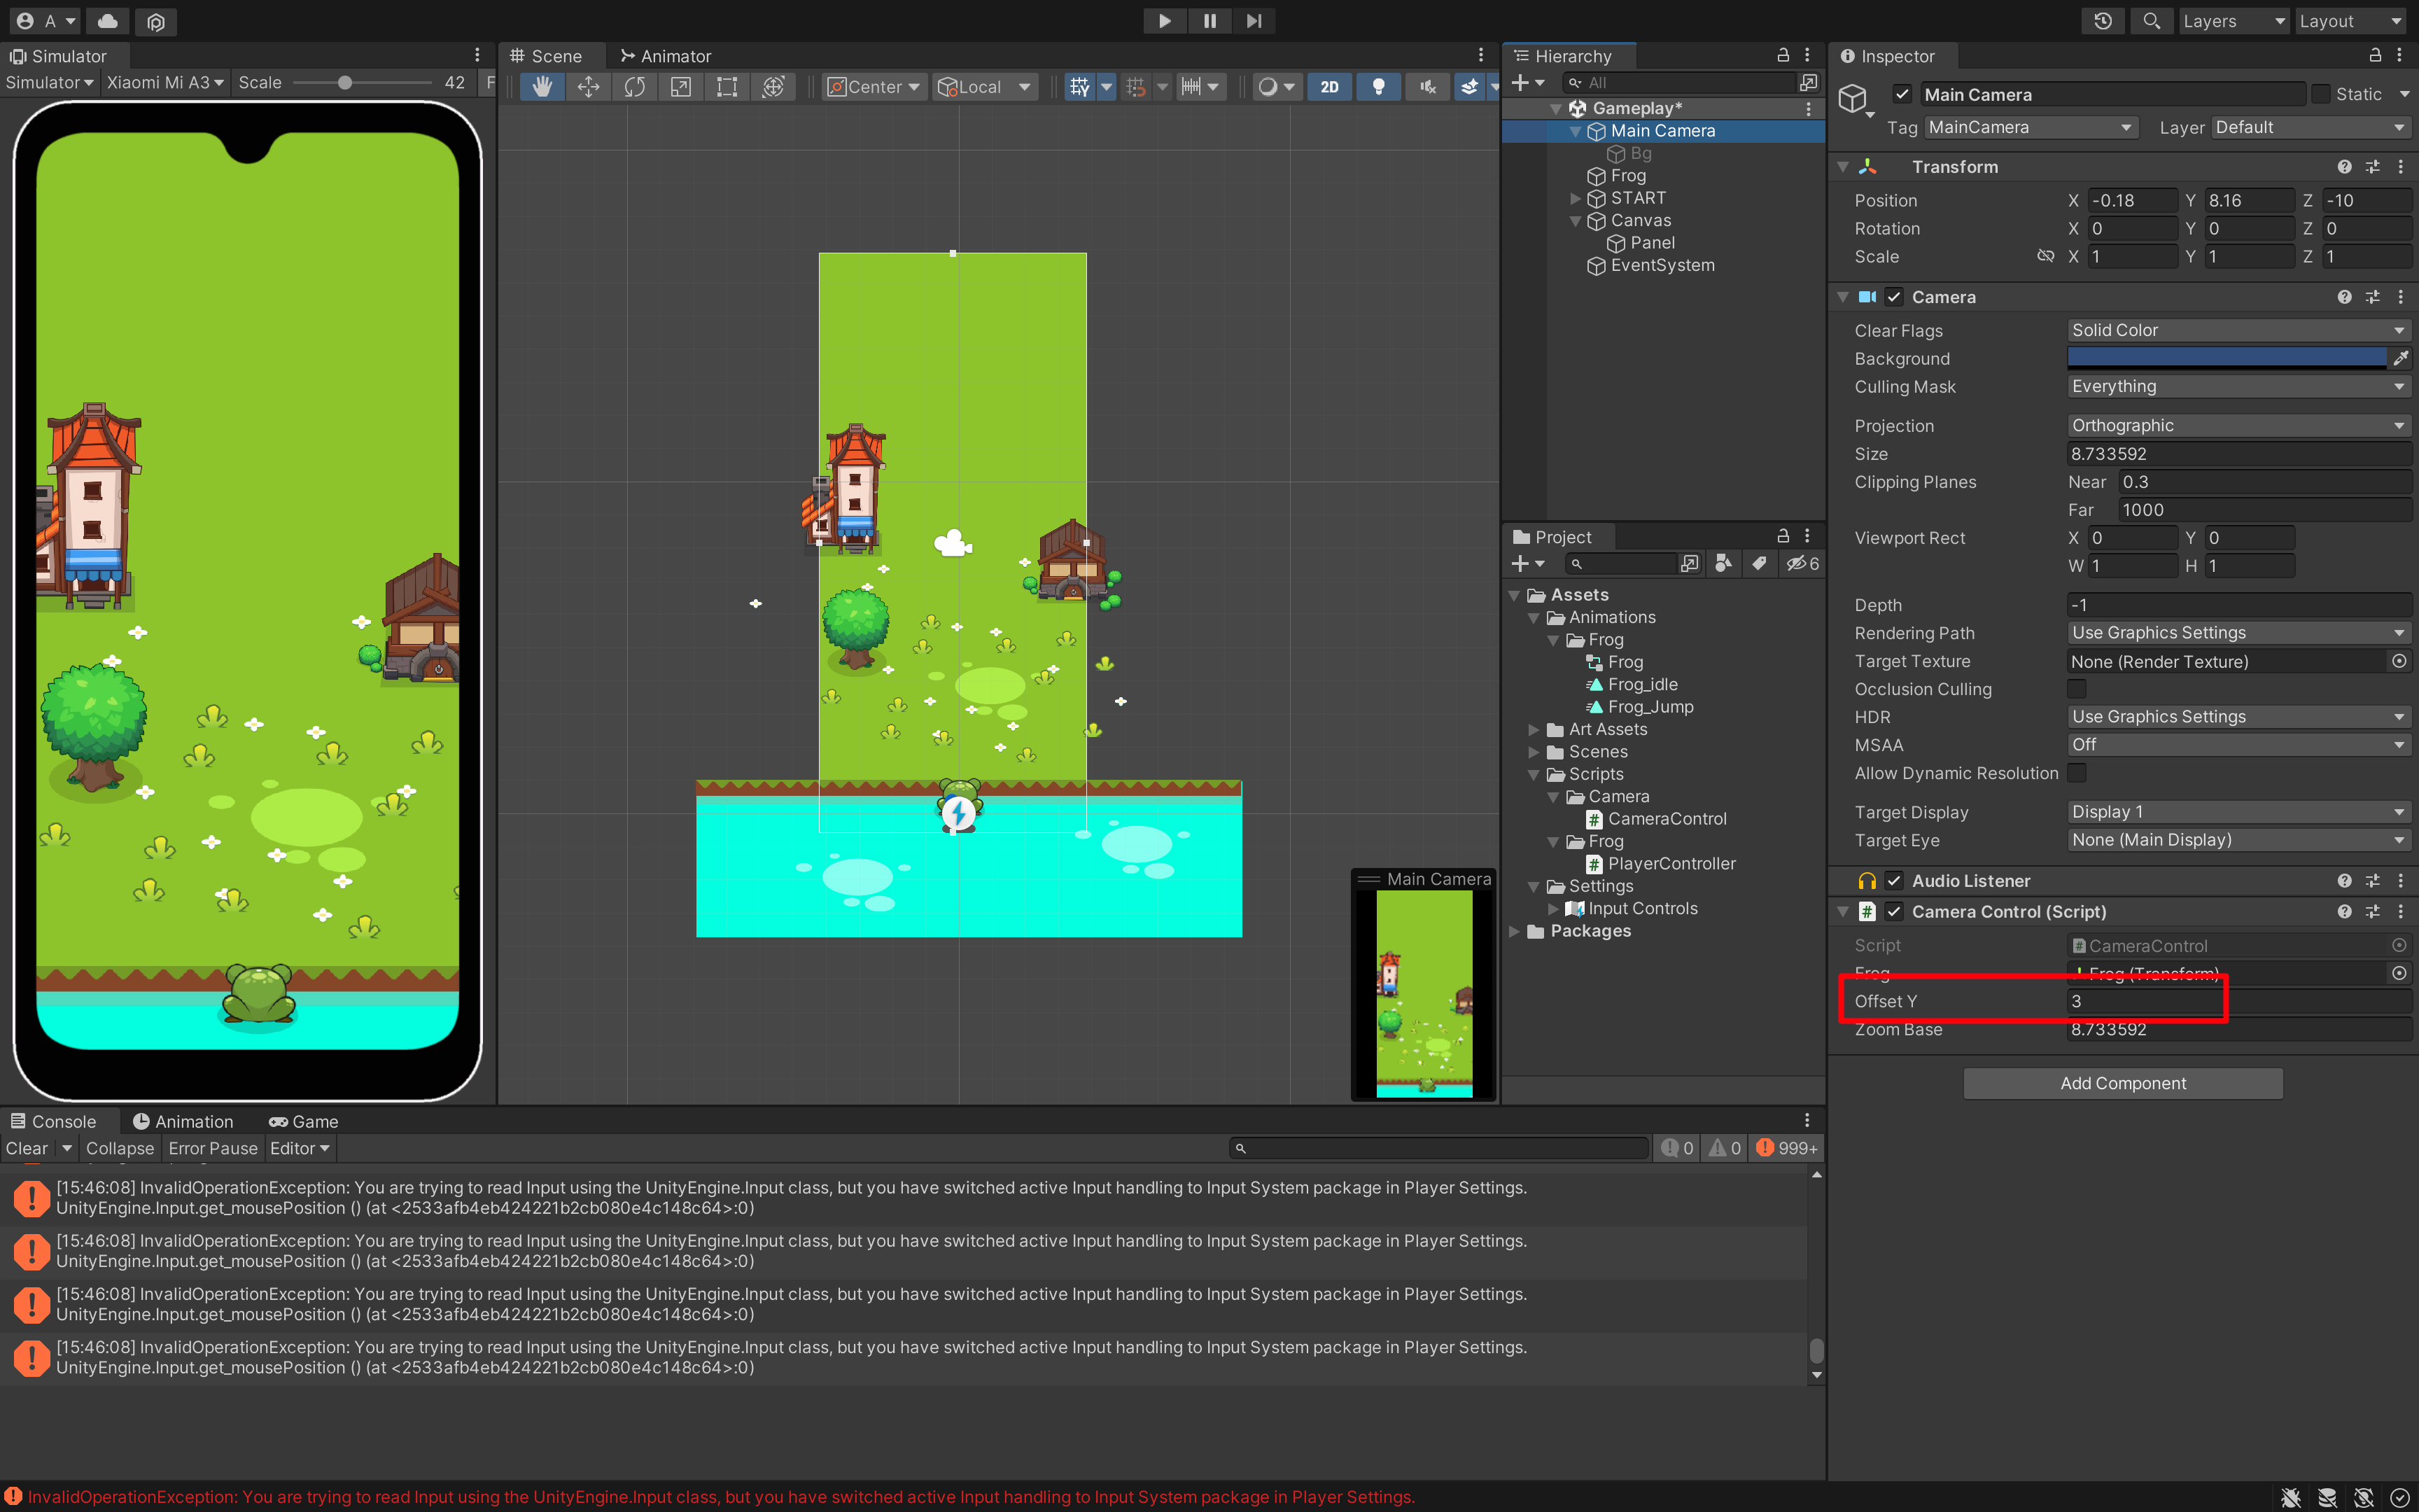The width and height of the screenshot is (2419, 1512).
Task: Open Local handle rotation dropdown
Action: (x=983, y=87)
